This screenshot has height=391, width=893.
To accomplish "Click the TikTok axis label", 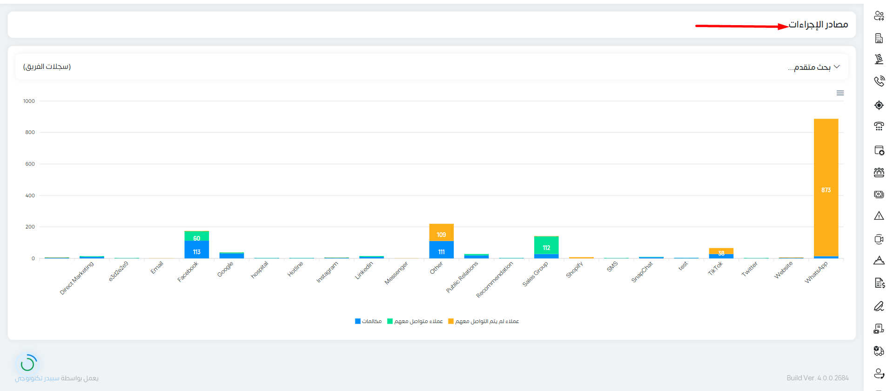I will click(x=715, y=269).
